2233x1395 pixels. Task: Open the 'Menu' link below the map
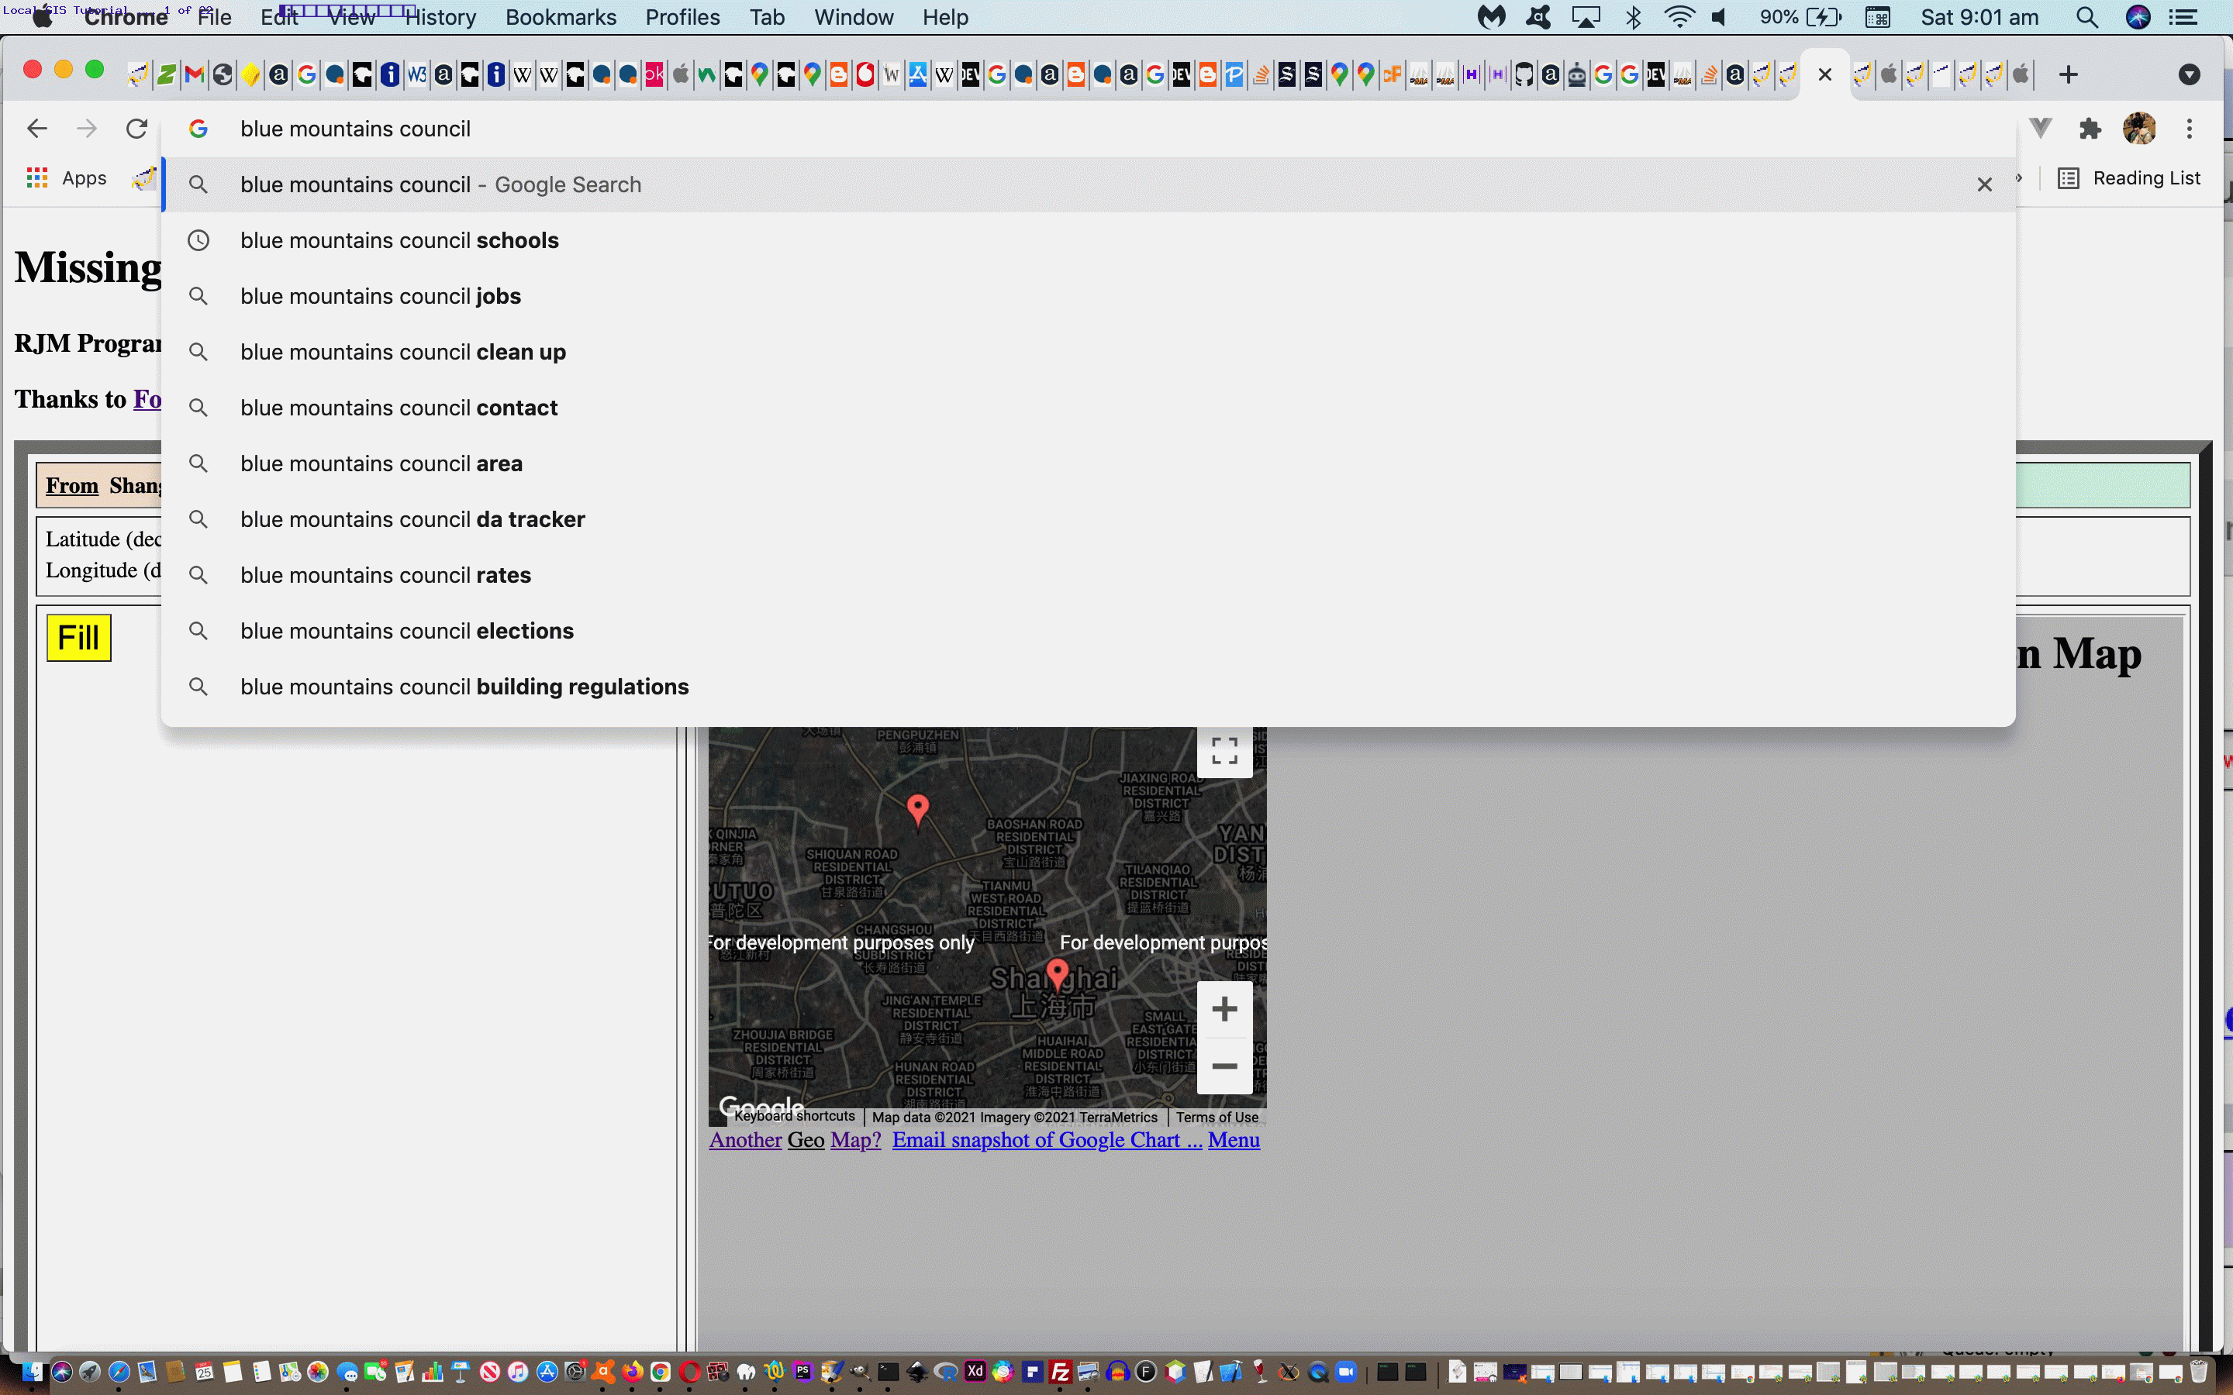[1234, 1140]
